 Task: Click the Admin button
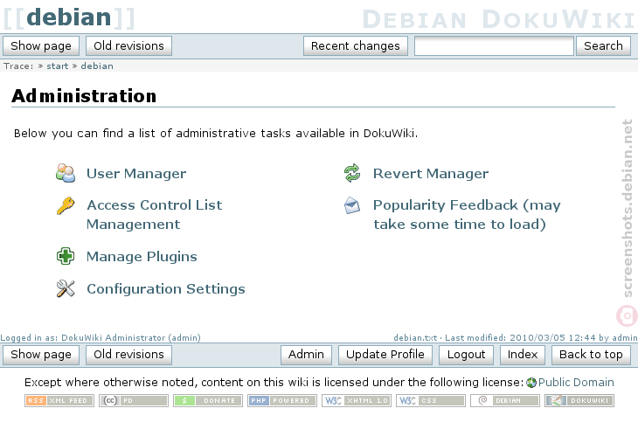click(x=307, y=354)
